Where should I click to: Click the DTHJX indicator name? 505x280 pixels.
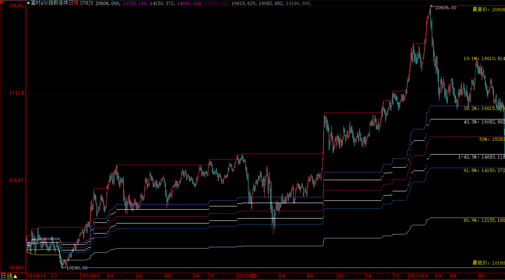click(x=87, y=3)
